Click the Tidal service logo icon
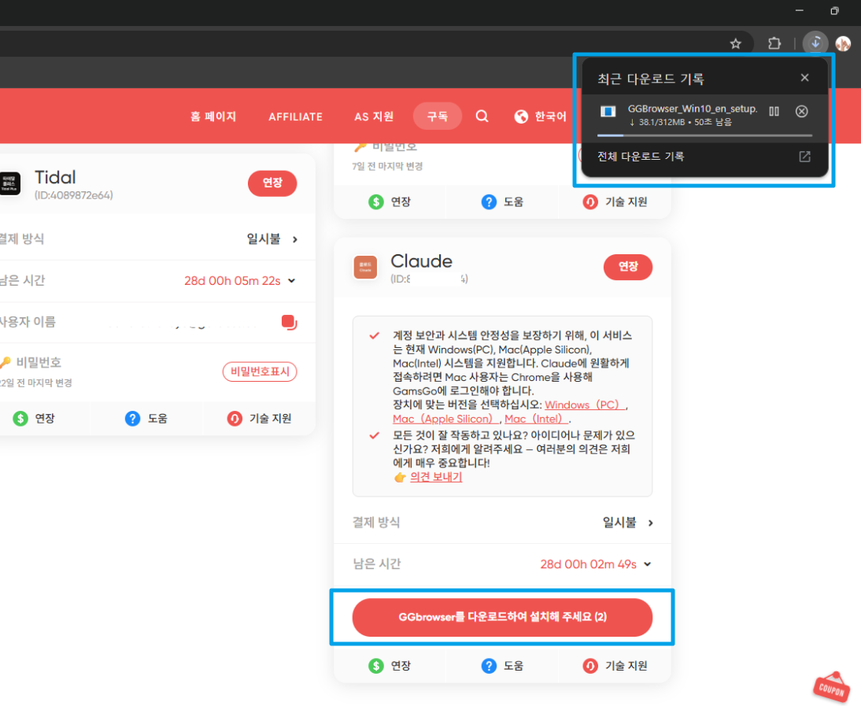 tap(9, 183)
